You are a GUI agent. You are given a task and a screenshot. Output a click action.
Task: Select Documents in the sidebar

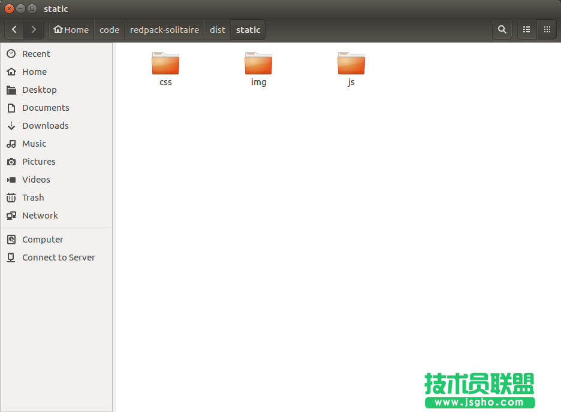(46, 108)
